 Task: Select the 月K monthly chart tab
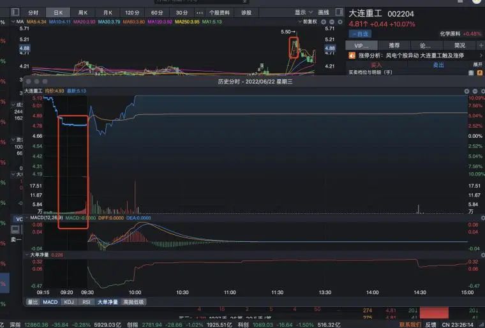pos(108,13)
